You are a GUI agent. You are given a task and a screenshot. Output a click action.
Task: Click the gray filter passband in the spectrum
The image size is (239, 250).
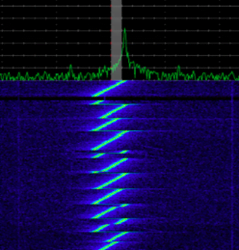[x=117, y=40]
